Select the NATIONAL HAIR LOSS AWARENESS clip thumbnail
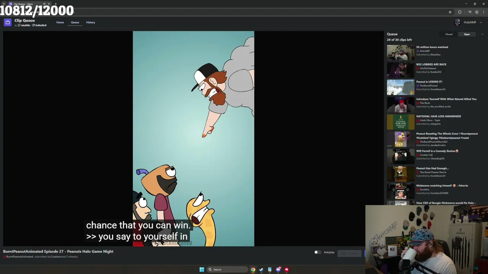The image size is (488, 274). [400, 122]
